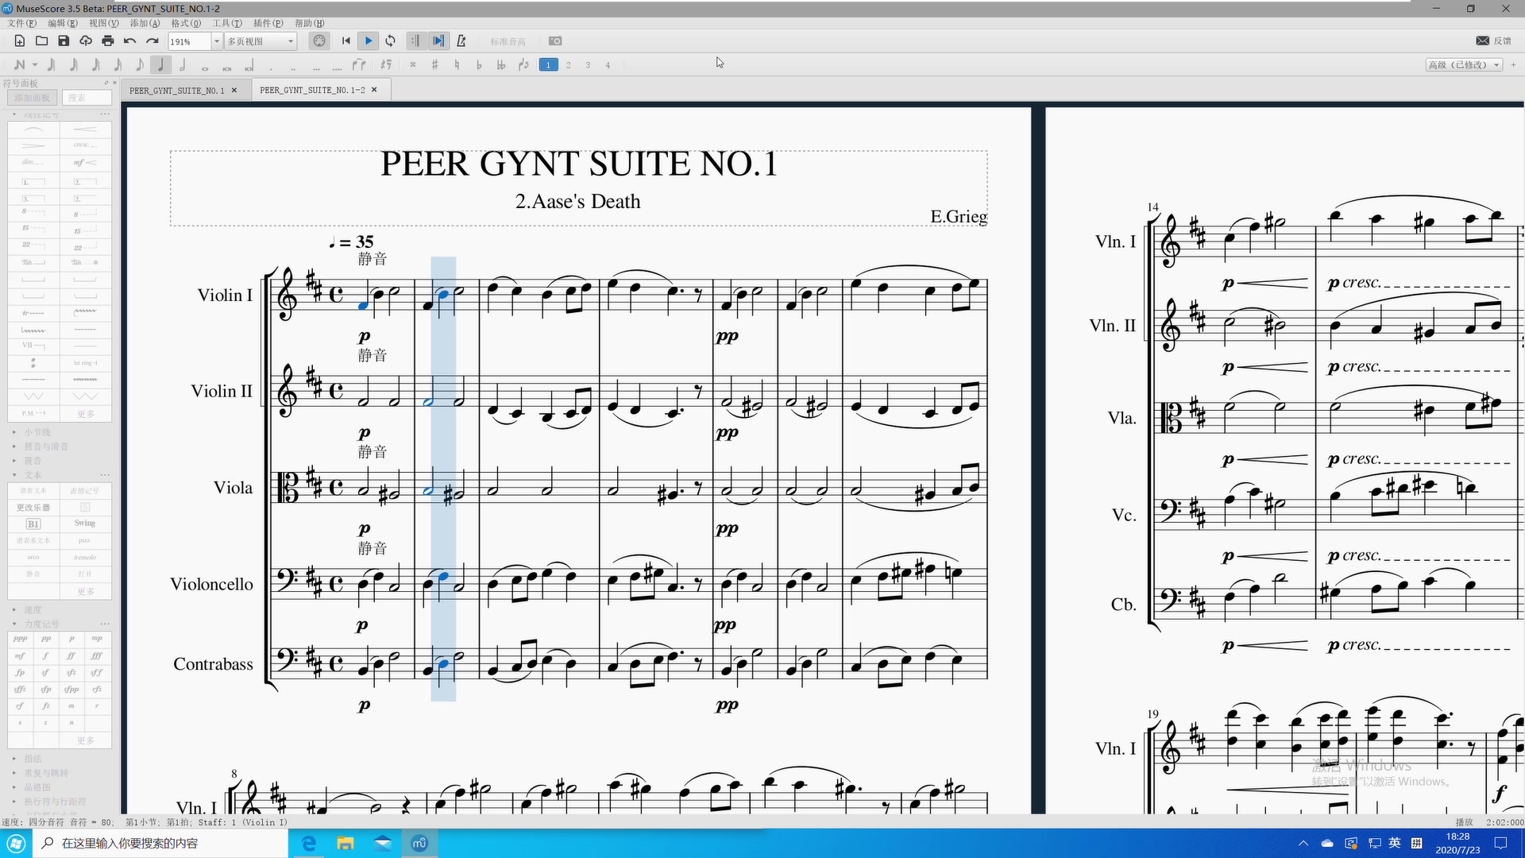The width and height of the screenshot is (1525, 858).
Task: Rewind playback to the start
Action: [x=346, y=41]
